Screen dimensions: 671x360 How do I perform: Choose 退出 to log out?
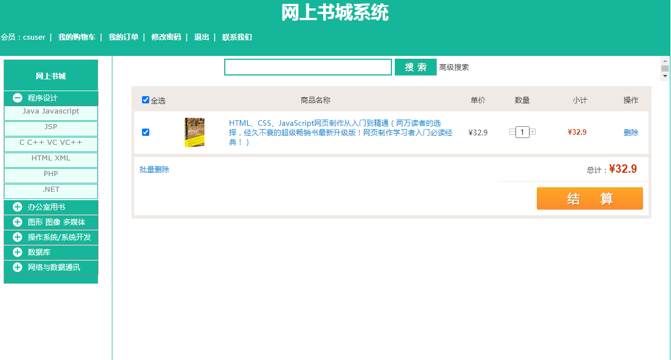point(202,37)
